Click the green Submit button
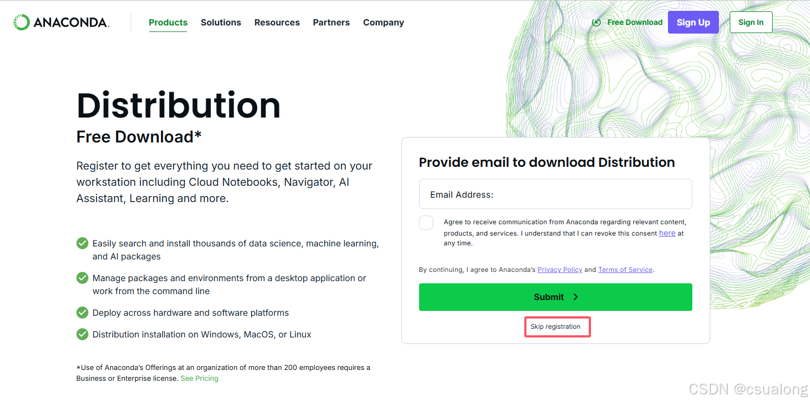 (556, 297)
